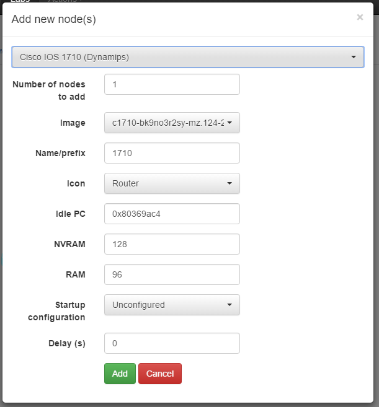The image size is (379, 407).
Task: Click the Delay (s) label
Action: pyautogui.click(x=67, y=343)
